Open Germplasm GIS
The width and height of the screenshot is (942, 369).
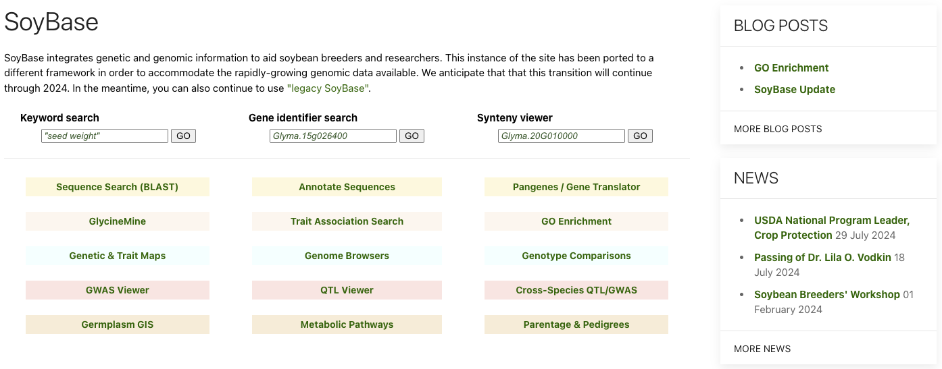click(x=118, y=324)
